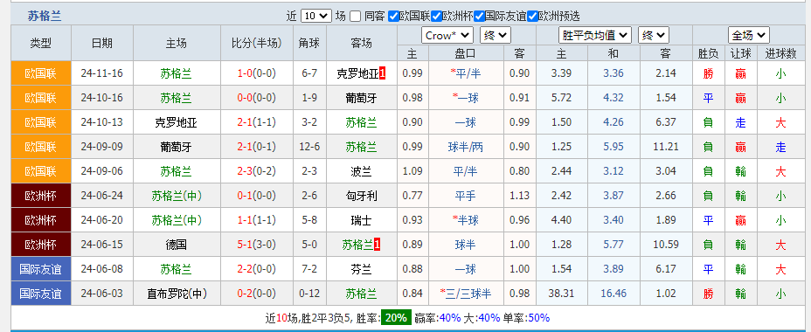
Task: Click the 走 result in 24-10-13 让球 column
Action: point(740,122)
